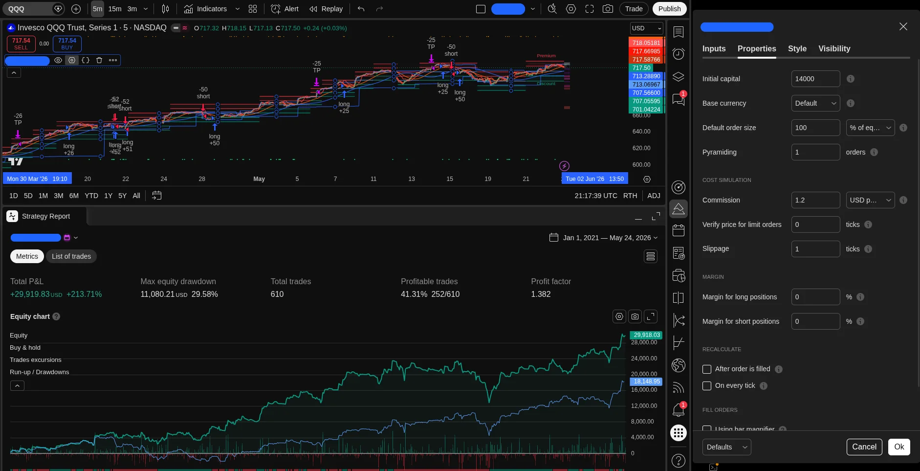Screen dimensions: 920x471
Task: Open the radar screener icon in sidebar
Action: (679, 187)
